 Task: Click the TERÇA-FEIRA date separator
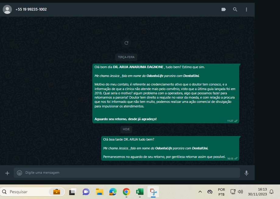click(x=126, y=57)
